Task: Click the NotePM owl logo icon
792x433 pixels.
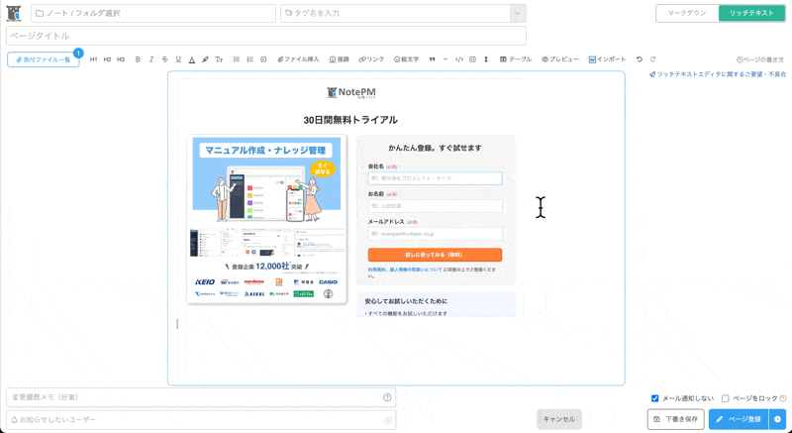Action: click(x=14, y=14)
